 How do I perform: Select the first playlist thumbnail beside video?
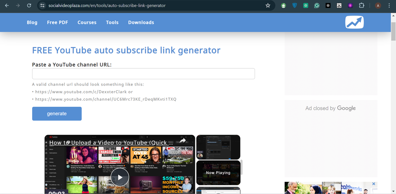pyautogui.click(x=218, y=147)
